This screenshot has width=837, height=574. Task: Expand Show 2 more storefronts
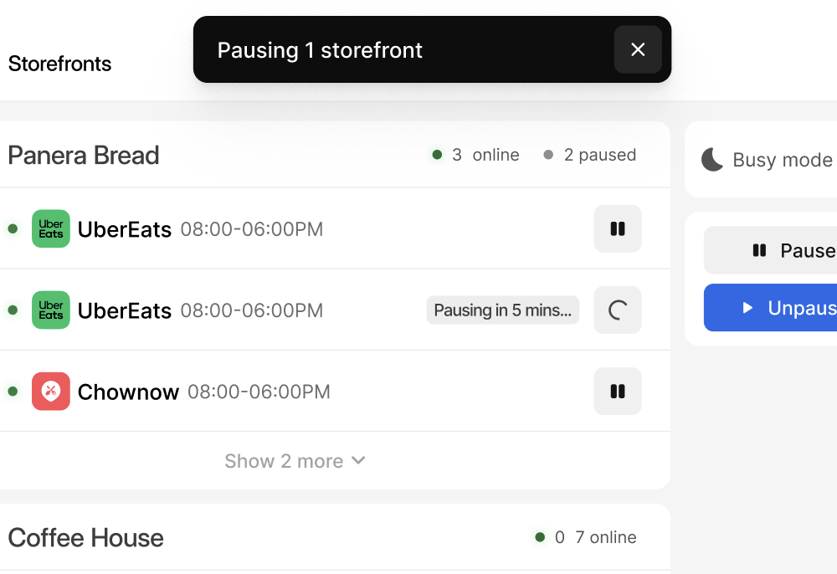tap(295, 461)
